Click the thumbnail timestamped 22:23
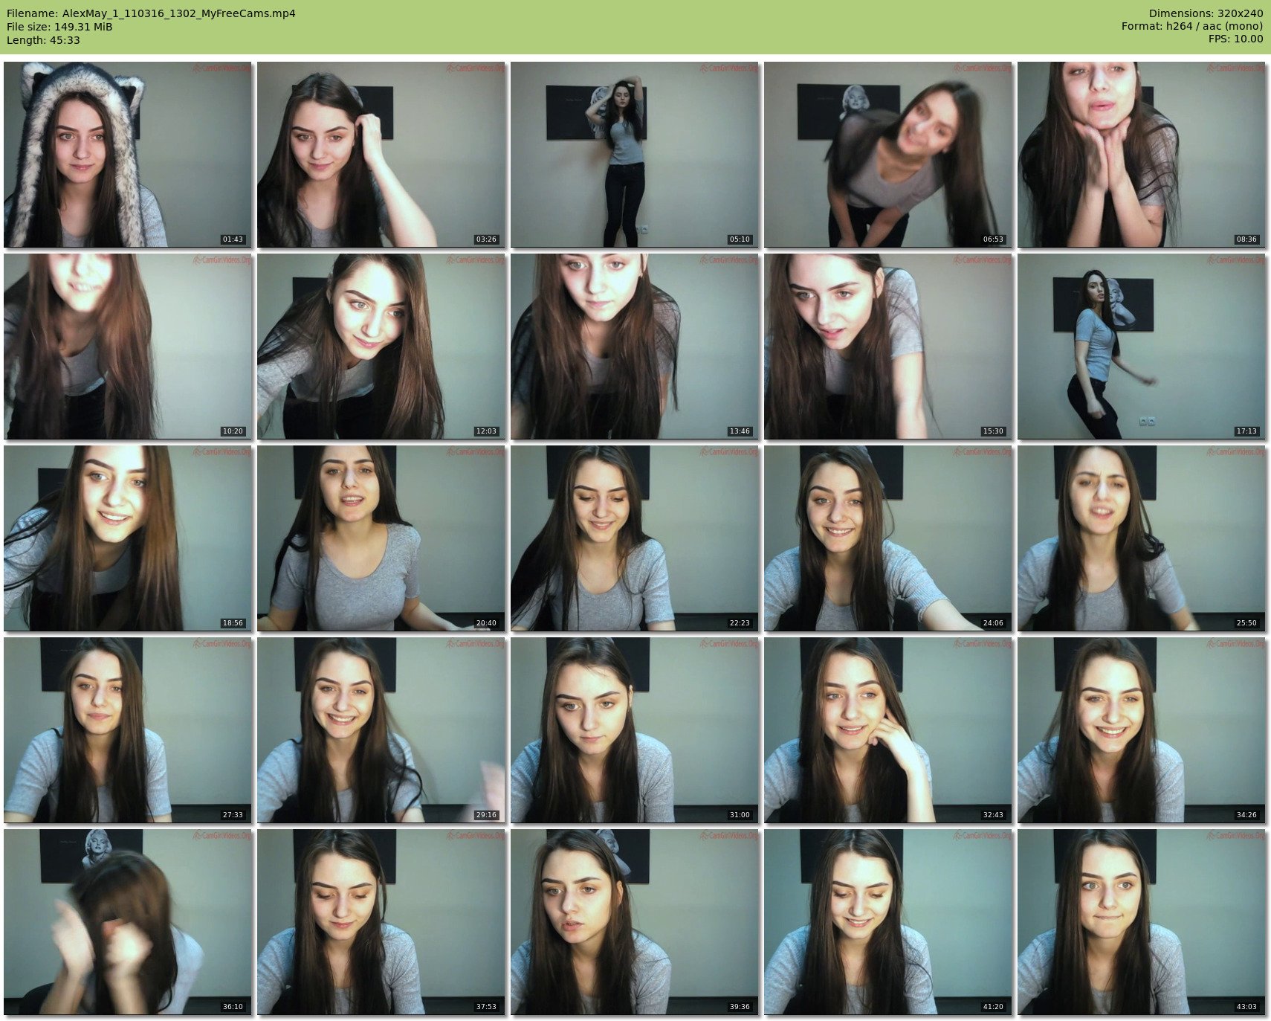 635,538
